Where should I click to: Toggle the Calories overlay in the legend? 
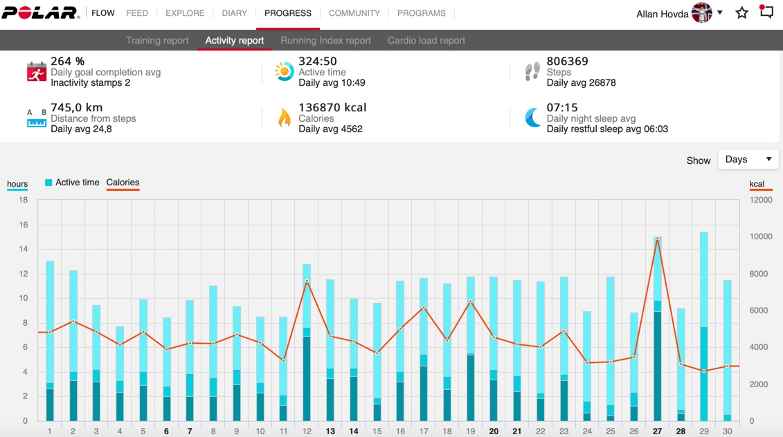(x=123, y=182)
